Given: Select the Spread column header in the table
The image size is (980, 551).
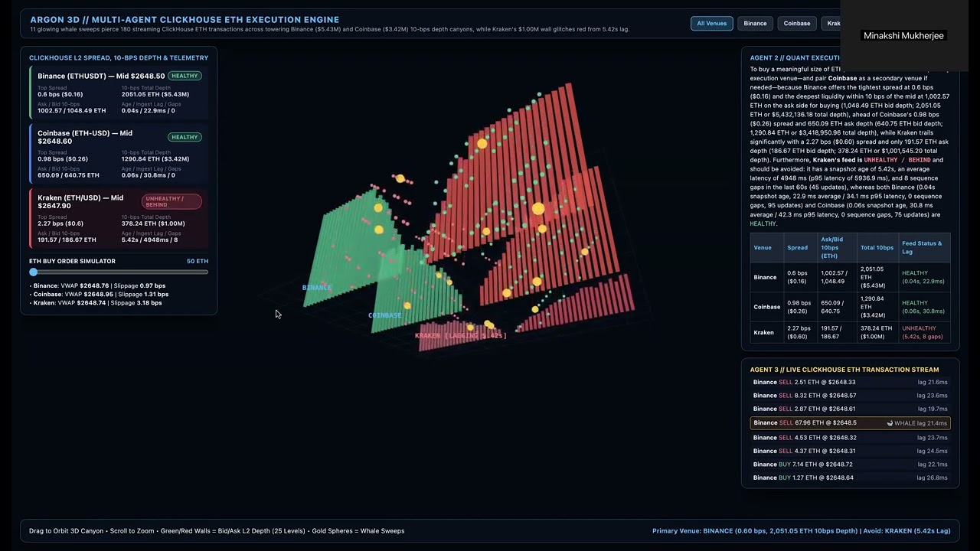Looking at the screenshot, I should [x=797, y=248].
